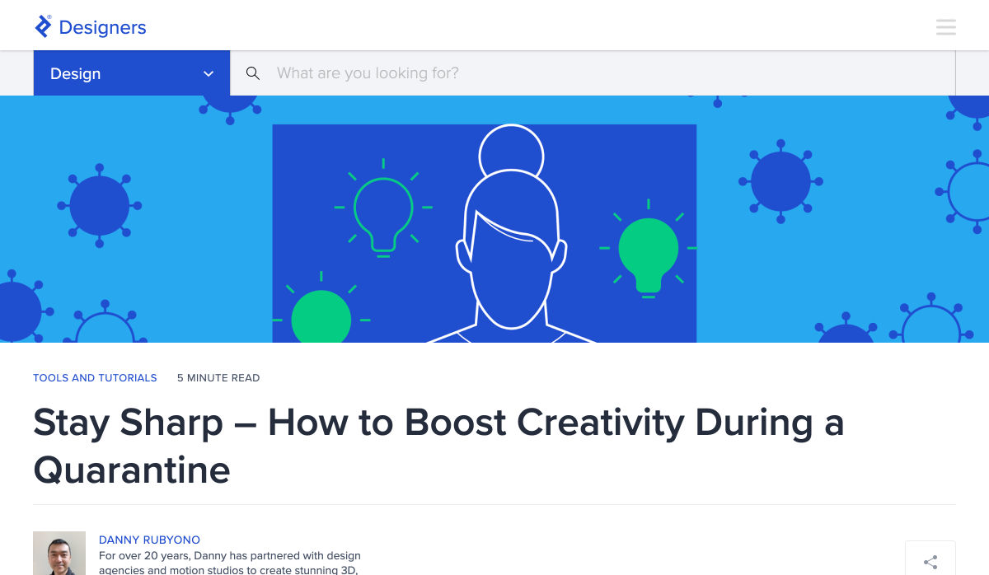Open the Tools and Tutorials category
Screen dimensions: 989x575
tap(95, 378)
